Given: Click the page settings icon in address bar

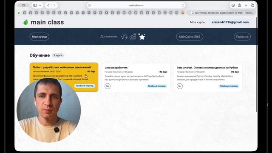Looking at the screenshot, I should coord(90,6).
